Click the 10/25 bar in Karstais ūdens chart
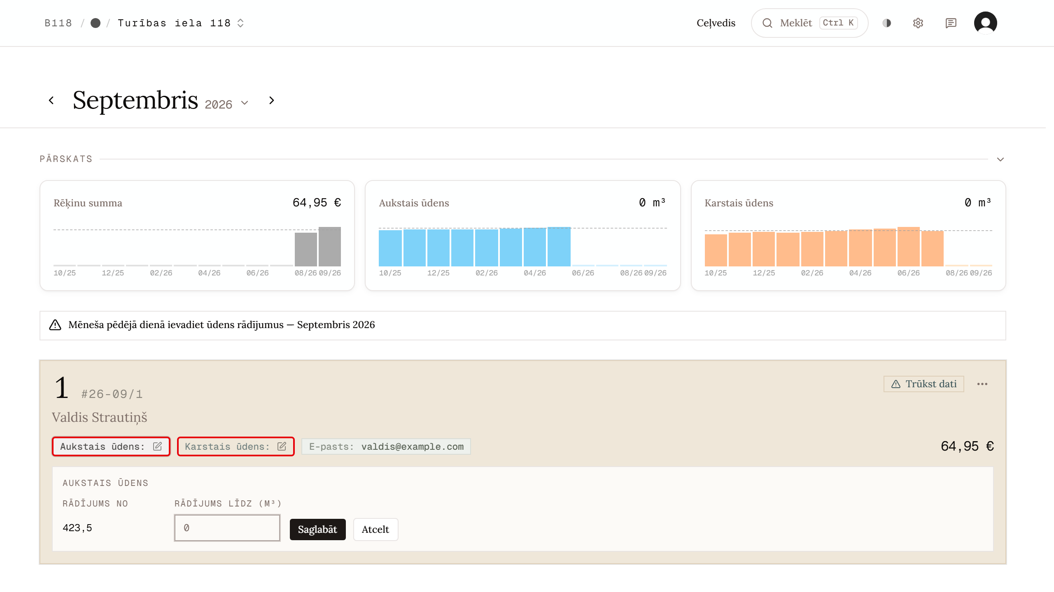 click(x=716, y=250)
